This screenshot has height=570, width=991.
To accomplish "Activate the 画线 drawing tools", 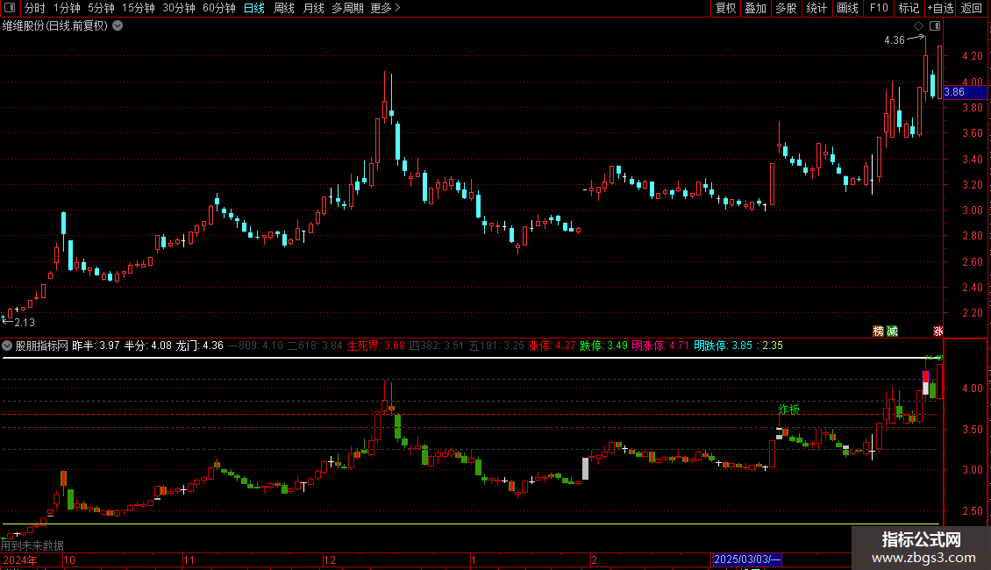I will pos(847,8).
